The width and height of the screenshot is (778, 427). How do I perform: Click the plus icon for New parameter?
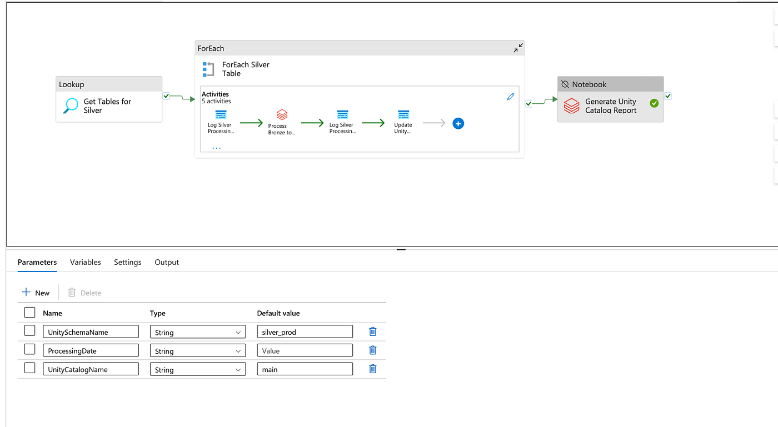tap(26, 292)
